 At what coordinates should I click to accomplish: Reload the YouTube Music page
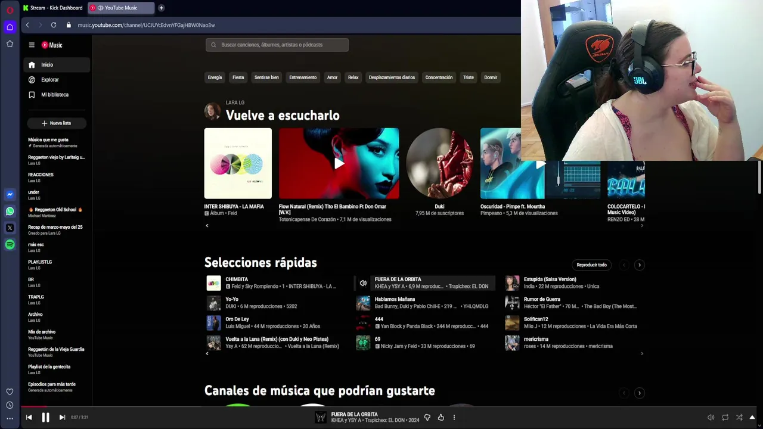tap(54, 25)
